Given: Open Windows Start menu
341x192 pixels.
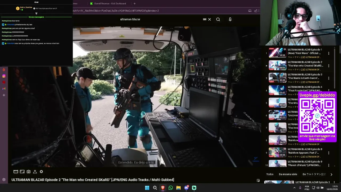Looking at the screenshot, I should (147, 188).
